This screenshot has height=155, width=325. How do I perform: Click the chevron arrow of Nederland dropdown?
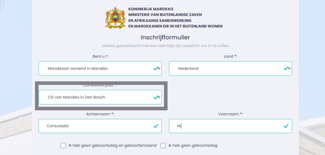pos(289,68)
